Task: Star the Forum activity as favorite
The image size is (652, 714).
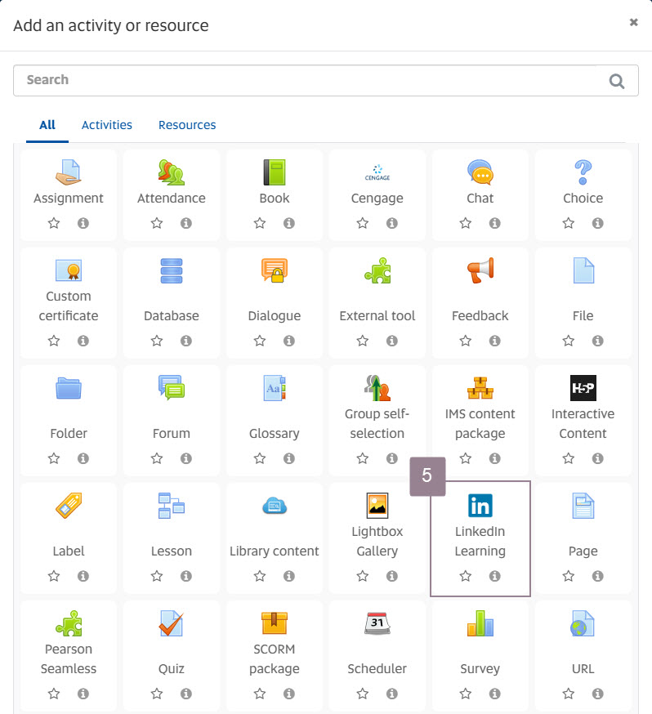Action: point(156,458)
